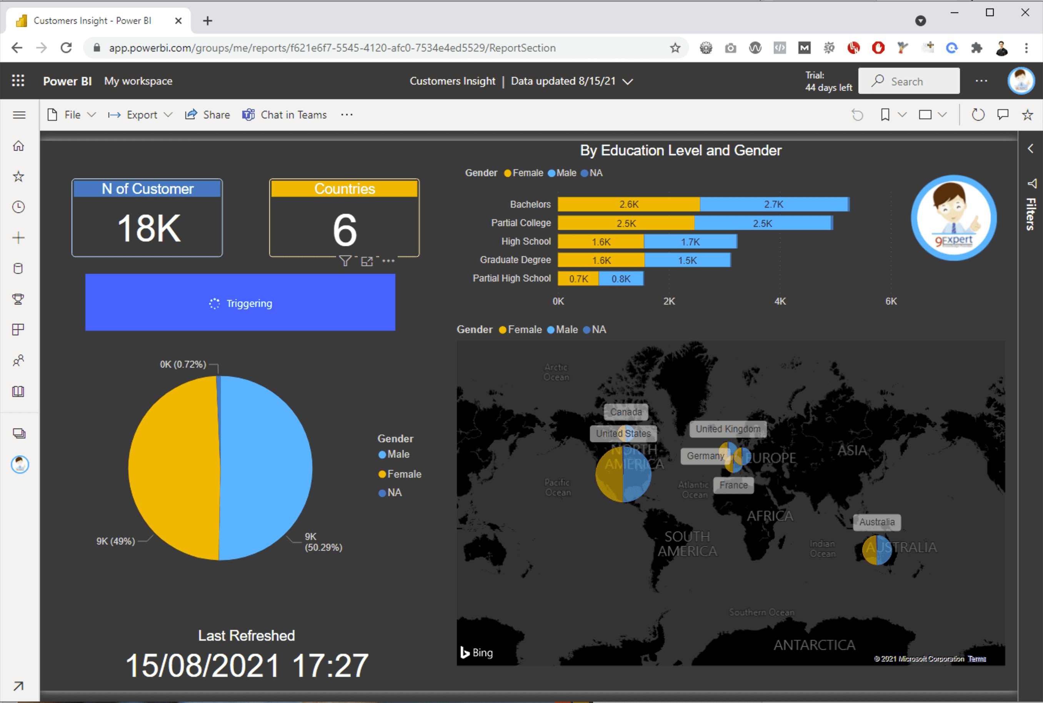Screen dimensions: 1043x703
Task: Favorite this report with the toolbar star
Action: [x=1028, y=115]
